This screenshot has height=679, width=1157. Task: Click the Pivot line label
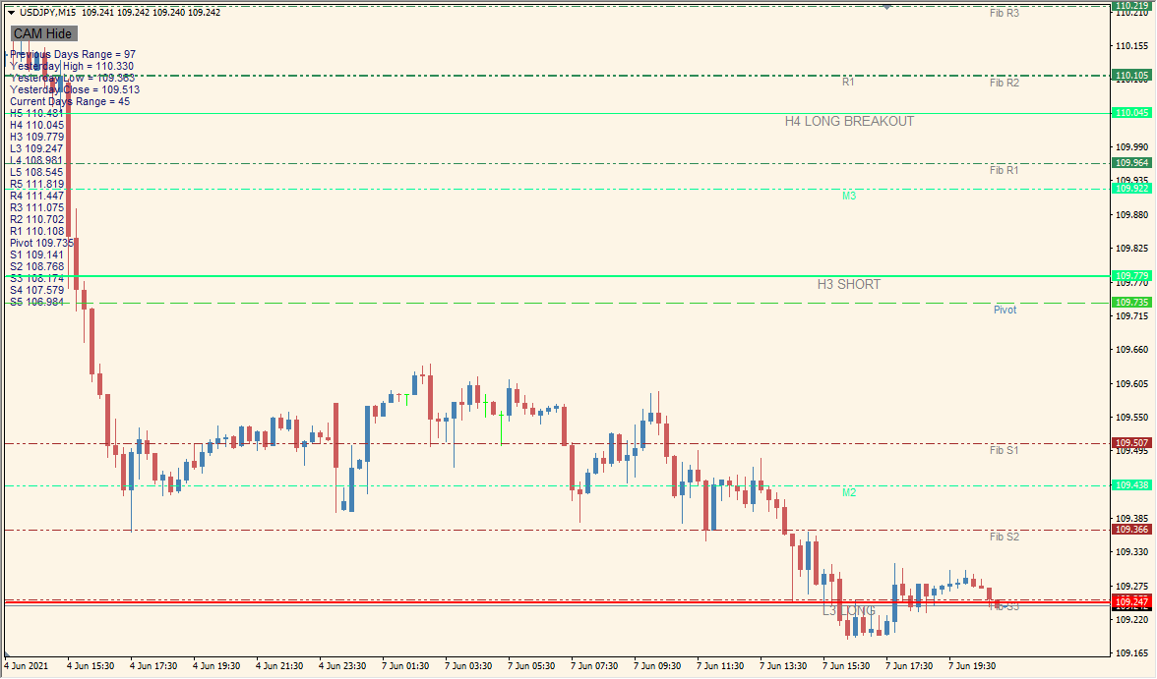(1005, 311)
